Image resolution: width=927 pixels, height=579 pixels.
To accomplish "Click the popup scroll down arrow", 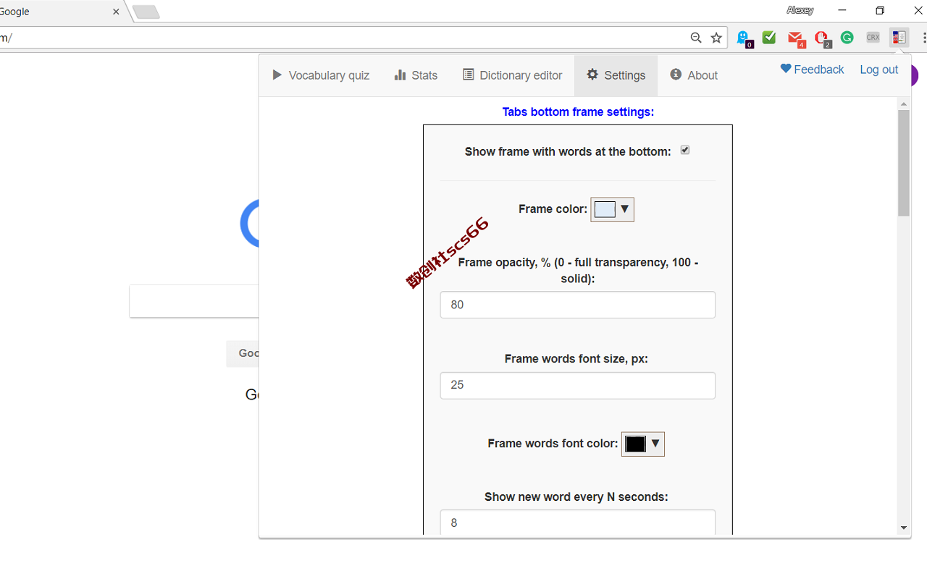I will point(904,528).
